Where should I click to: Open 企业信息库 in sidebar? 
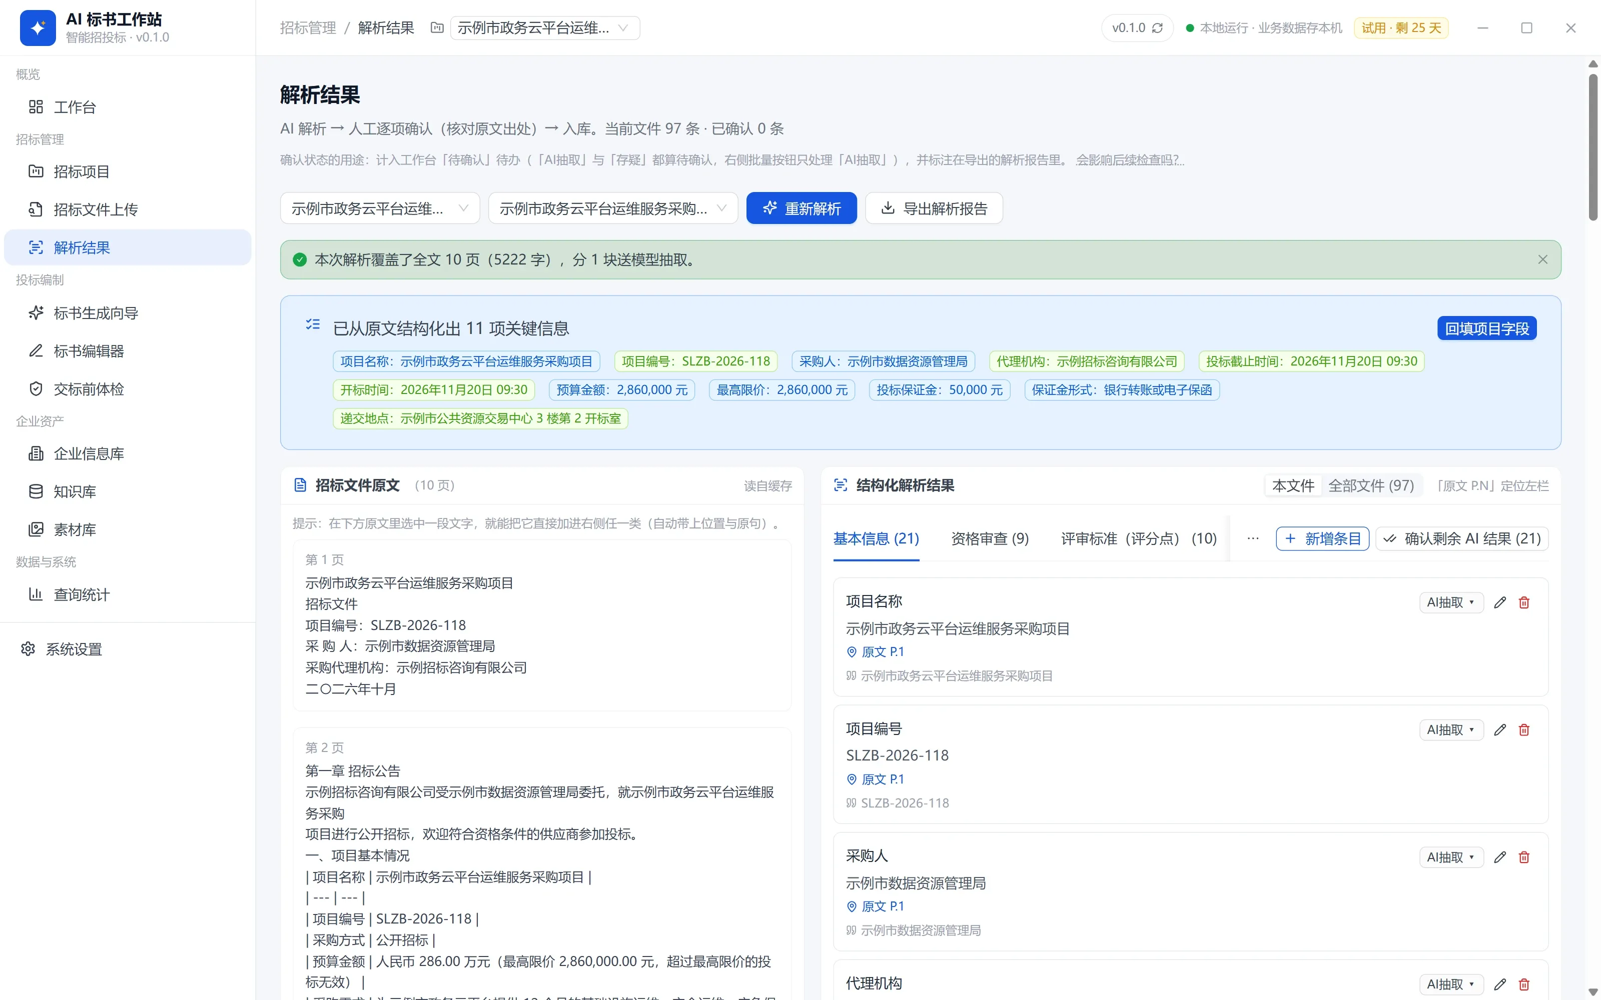pos(128,453)
